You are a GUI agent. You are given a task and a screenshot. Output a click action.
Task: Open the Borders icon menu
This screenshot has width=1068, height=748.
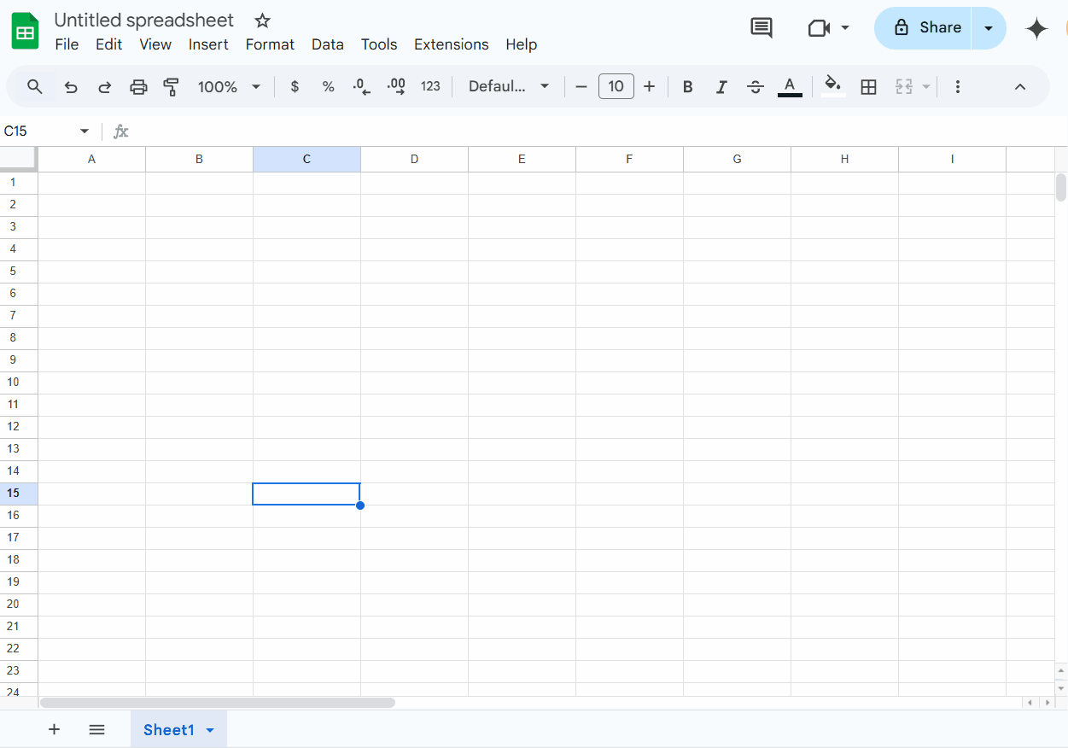pos(868,87)
